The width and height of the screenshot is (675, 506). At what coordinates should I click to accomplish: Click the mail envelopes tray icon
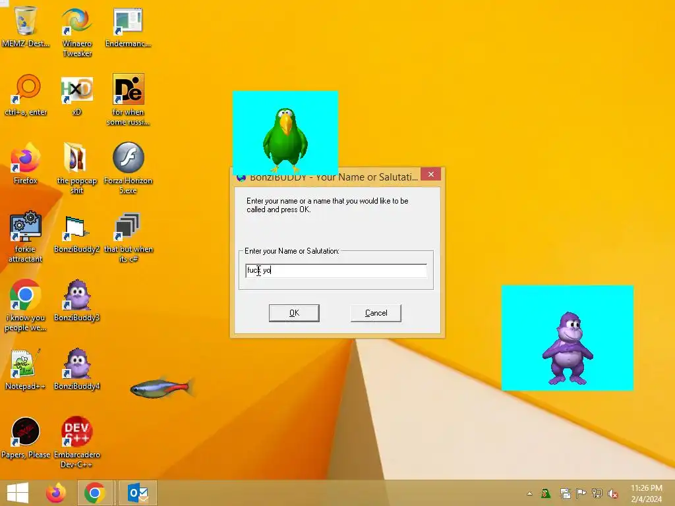point(565,493)
